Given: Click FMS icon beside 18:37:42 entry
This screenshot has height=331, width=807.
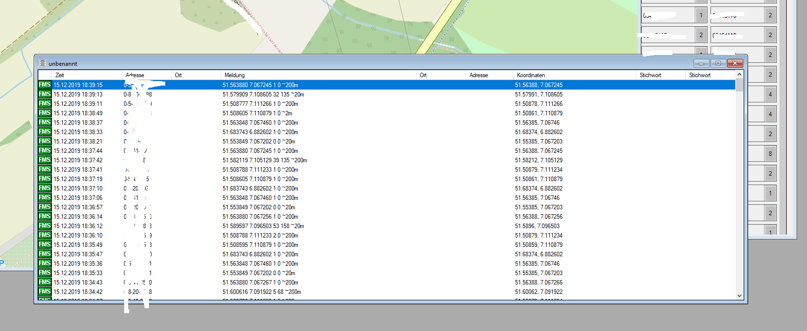Looking at the screenshot, I should pos(45,160).
